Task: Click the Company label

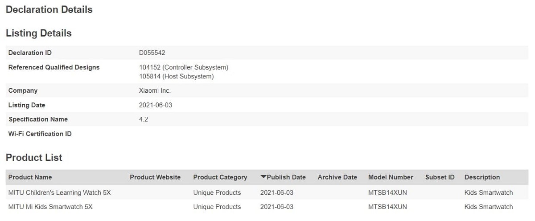Action: [23, 90]
